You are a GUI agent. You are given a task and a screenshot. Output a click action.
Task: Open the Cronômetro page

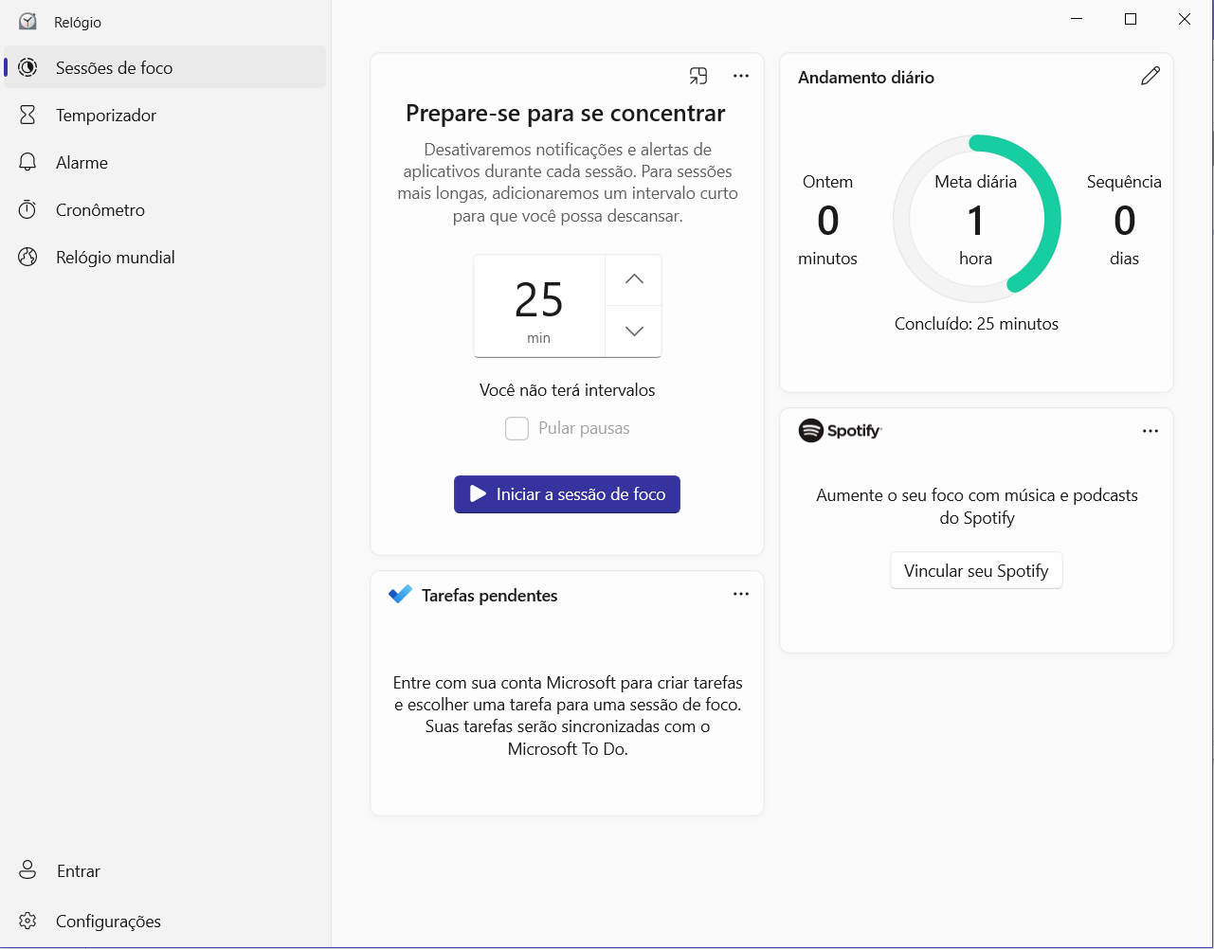click(x=165, y=209)
